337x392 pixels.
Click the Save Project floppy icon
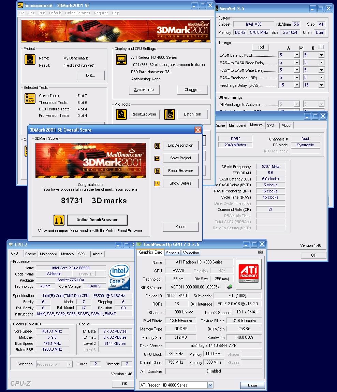(157, 159)
